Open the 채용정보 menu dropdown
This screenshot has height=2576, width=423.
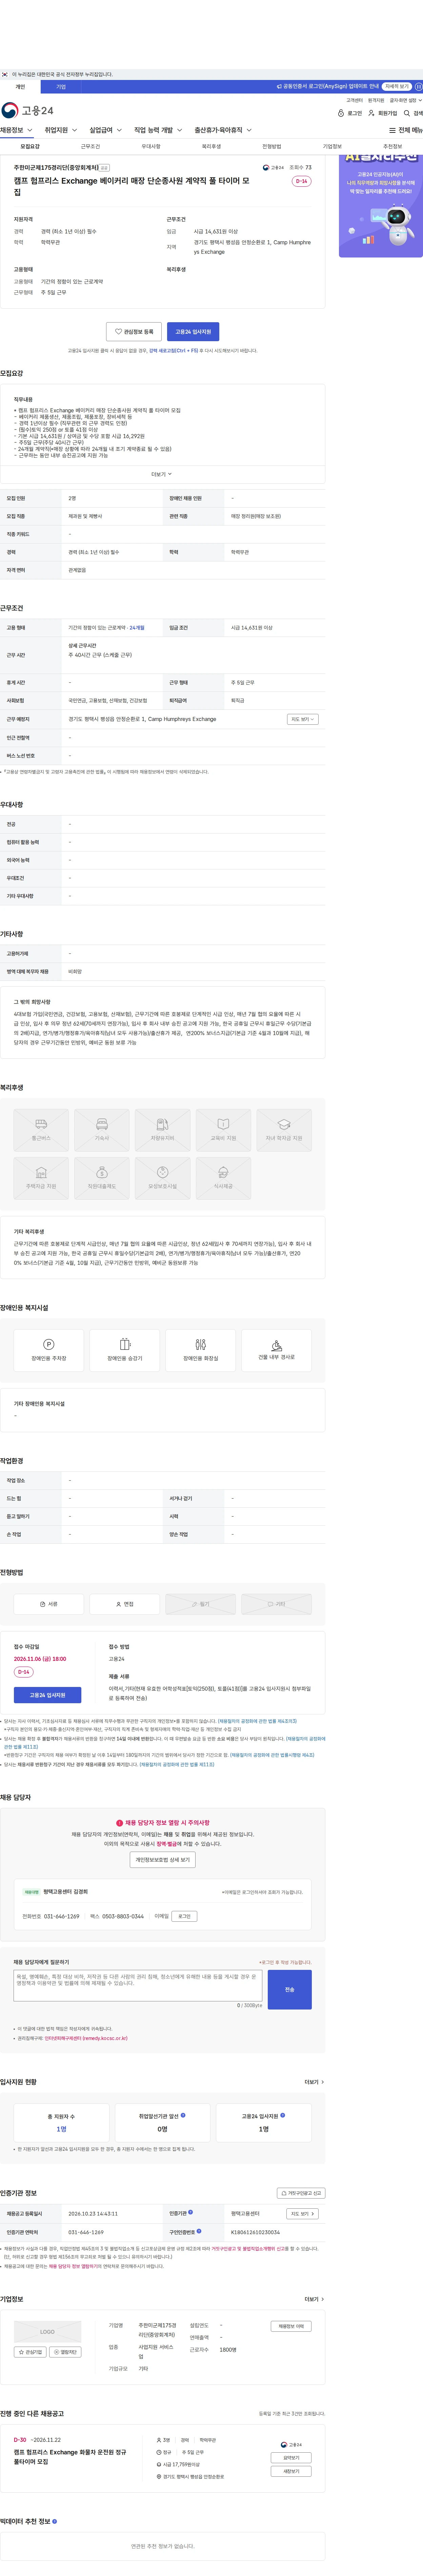point(17,130)
